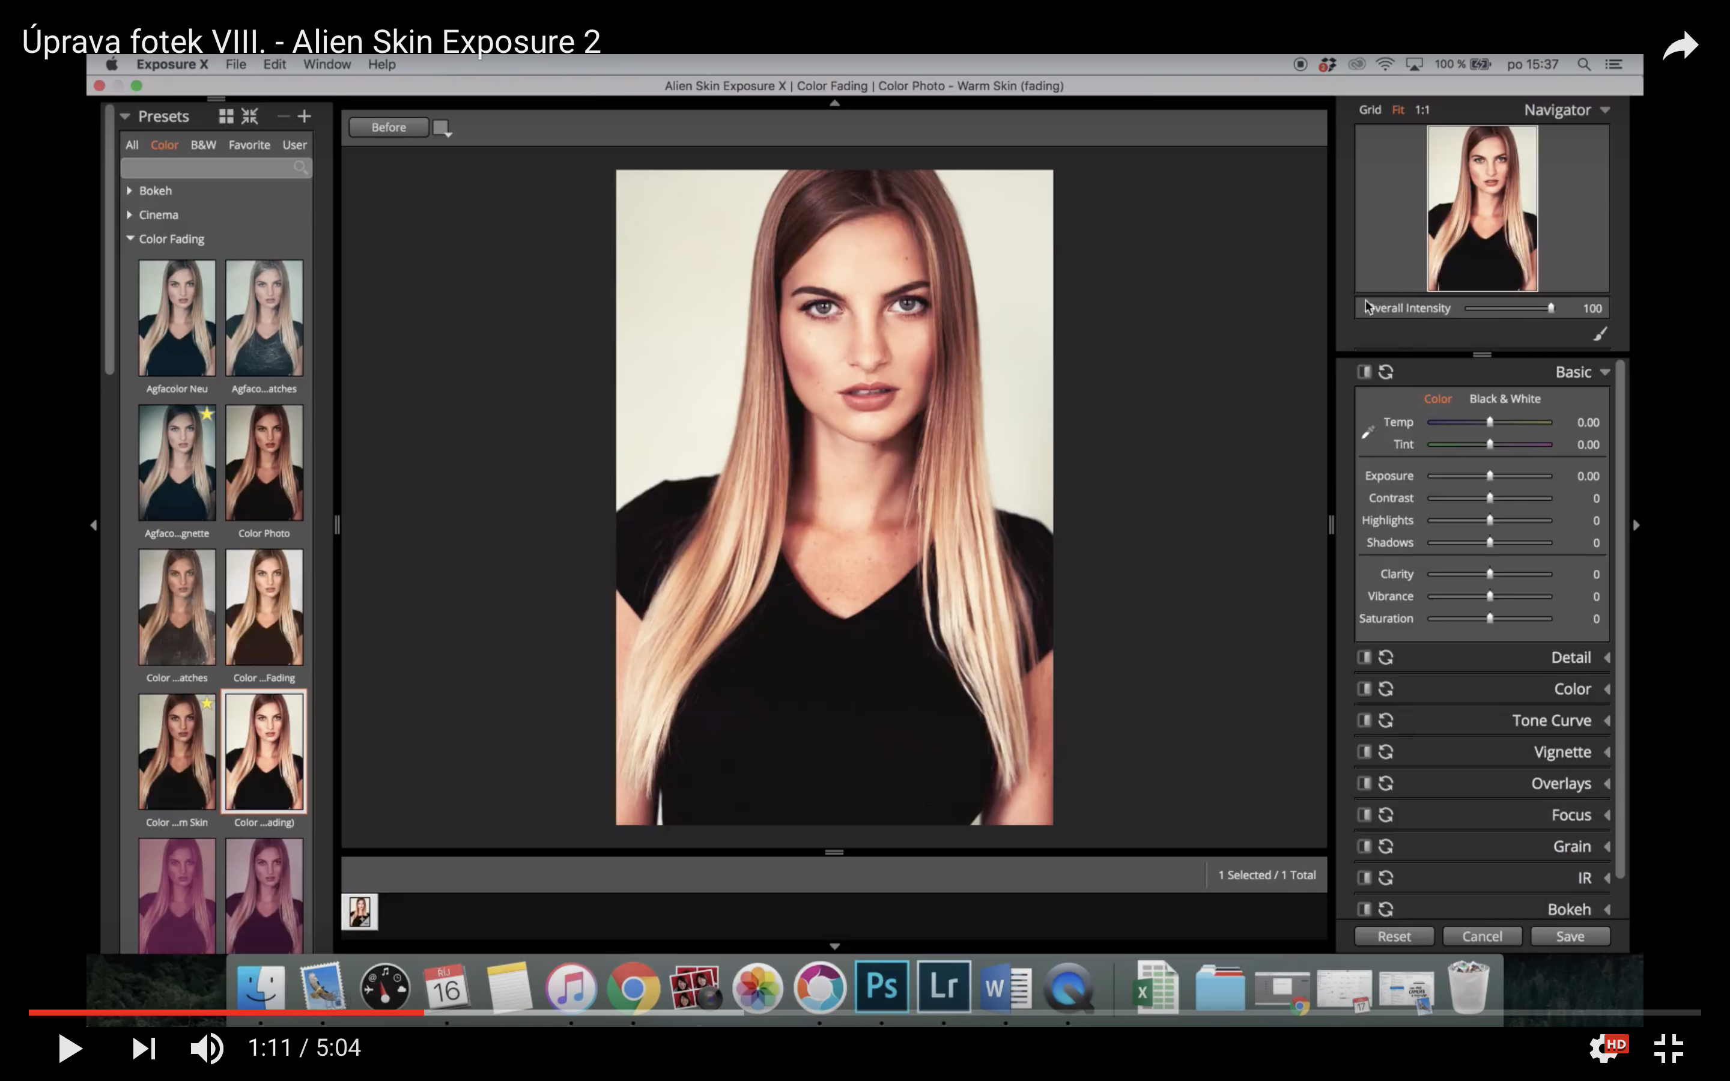The width and height of the screenshot is (1730, 1081).
Task: Open the Edit menu
Action: point(275,64)
